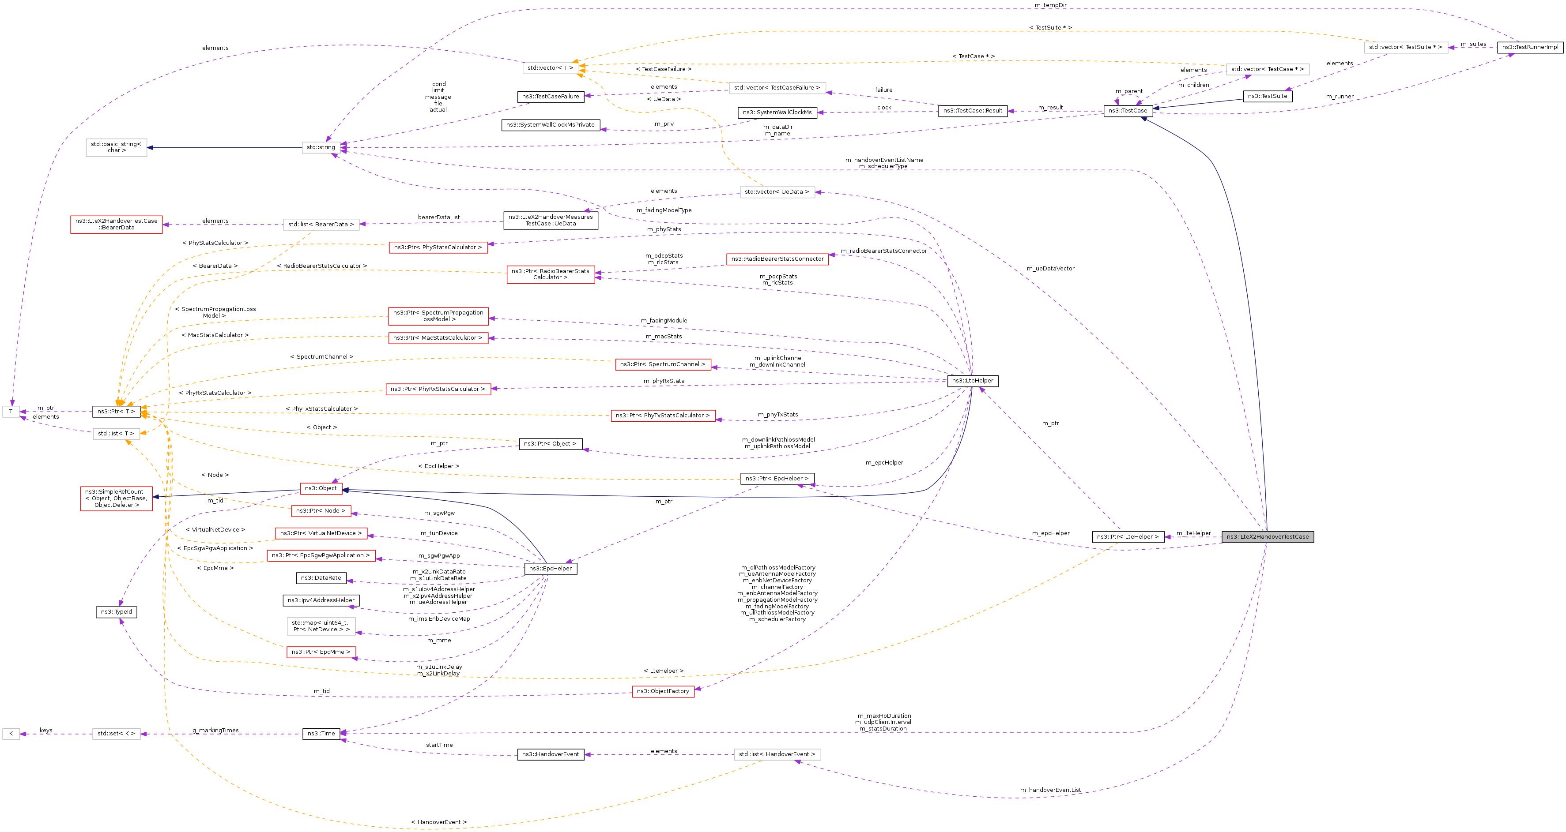This screenshot has width=1566, height=832.
Task: Open ns3::Ptr< SpectrumPropagationLossModel > node
Action: pyautogui.click(x=438, y=316)
